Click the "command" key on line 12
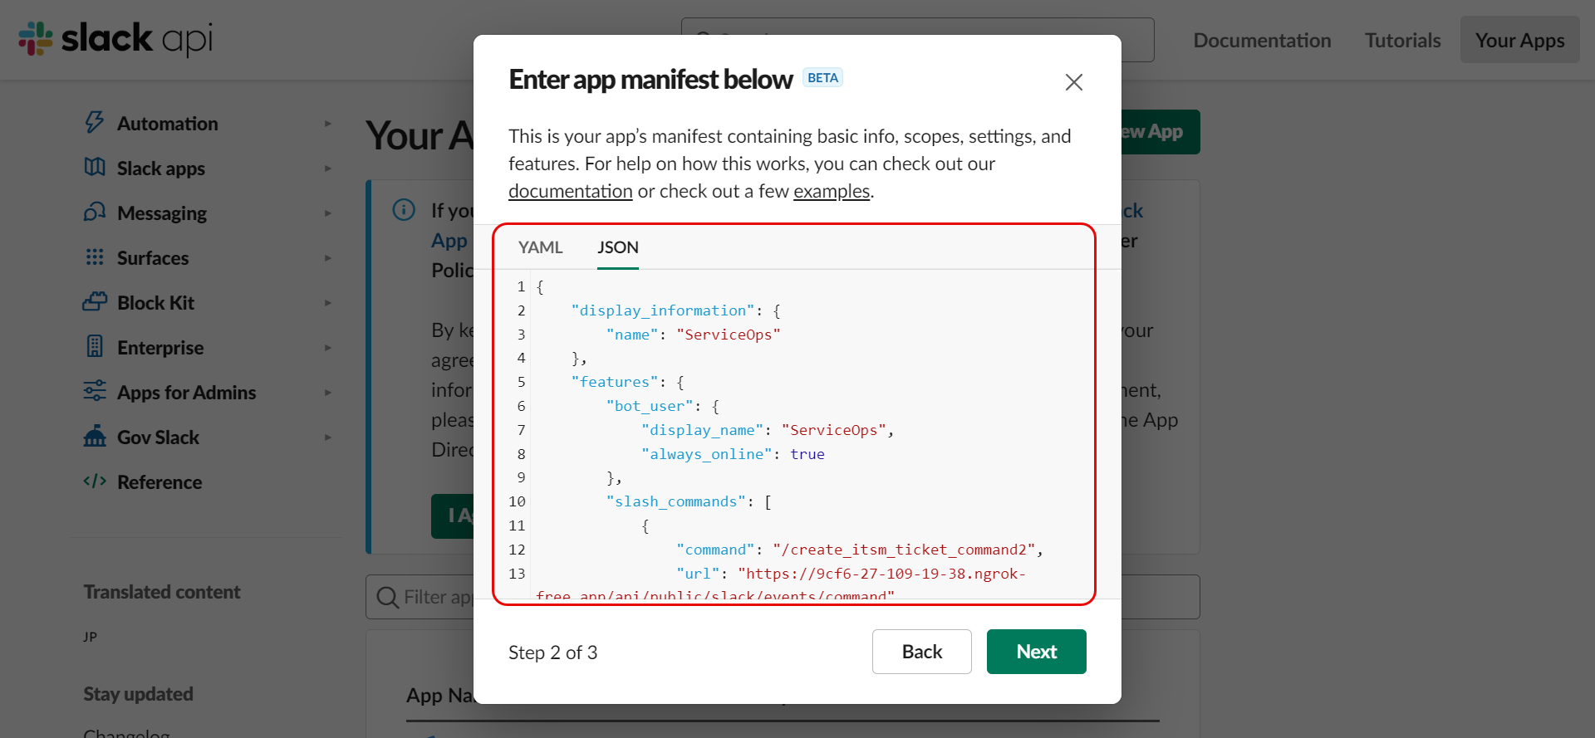The width and height of the screenshot is (1595, 738). click(x=715, y=550)
